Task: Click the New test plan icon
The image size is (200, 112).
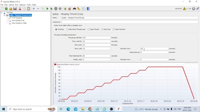Action: (x=2, y=9)
